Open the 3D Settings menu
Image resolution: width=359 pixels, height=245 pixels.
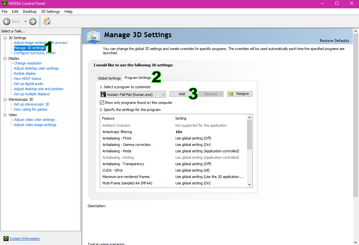coord(50,12)
